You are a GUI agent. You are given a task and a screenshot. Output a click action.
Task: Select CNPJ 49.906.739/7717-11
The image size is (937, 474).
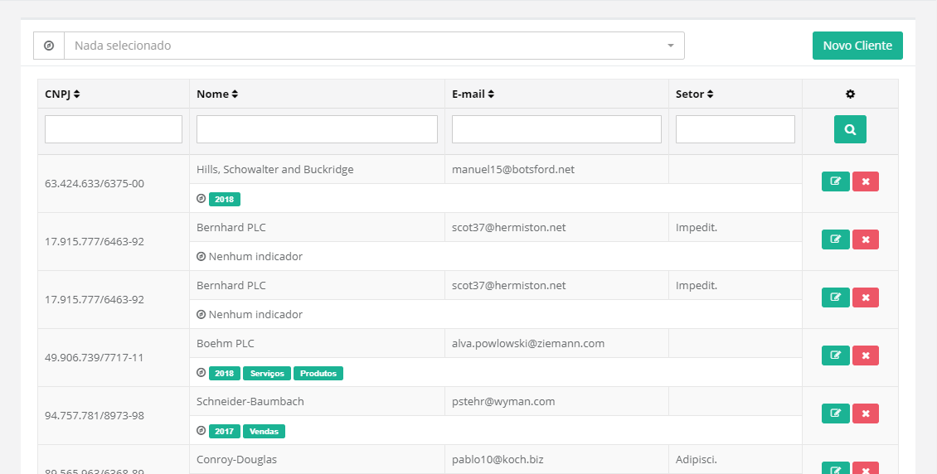pyautogui.click(x=94, y=358)
